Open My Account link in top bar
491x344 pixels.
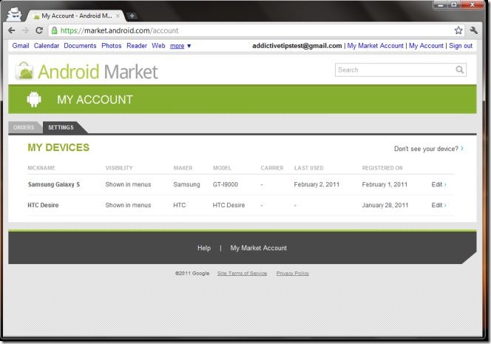(426, 46)
